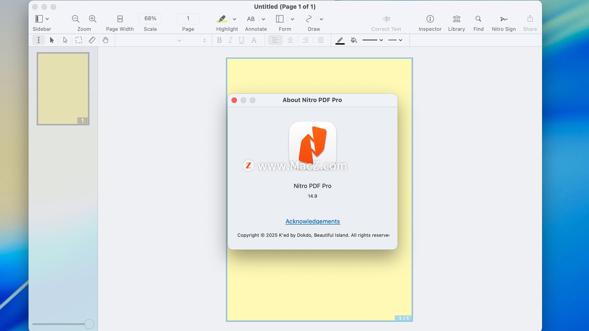The width and height of the screenshot is (589, 331).
Task: Open the line style dropdown
Action: (395, 40)
